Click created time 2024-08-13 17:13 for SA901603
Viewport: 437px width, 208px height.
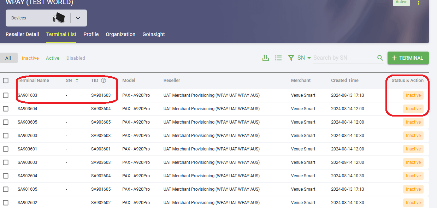pyautogui.click(x=348, y=95)
